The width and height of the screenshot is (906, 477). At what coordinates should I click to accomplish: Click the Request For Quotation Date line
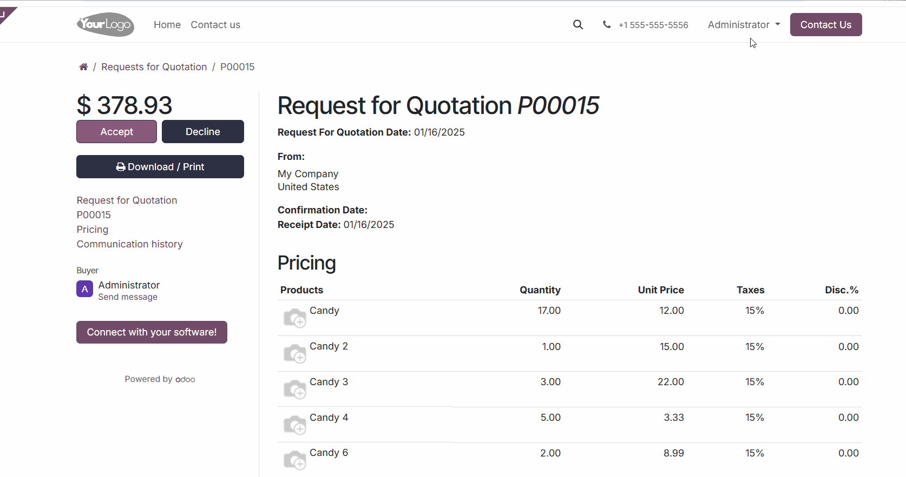coord(371,132)
